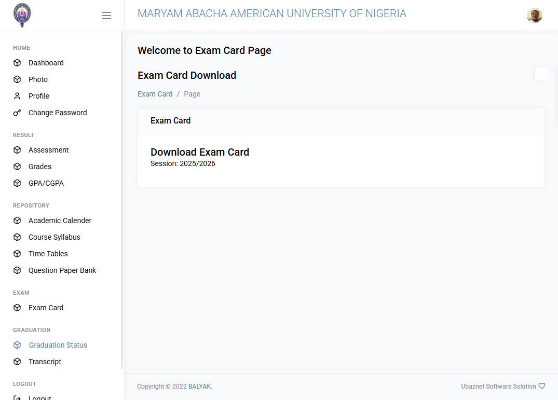Click the Graduation Status cube icon

coord(17,345)
